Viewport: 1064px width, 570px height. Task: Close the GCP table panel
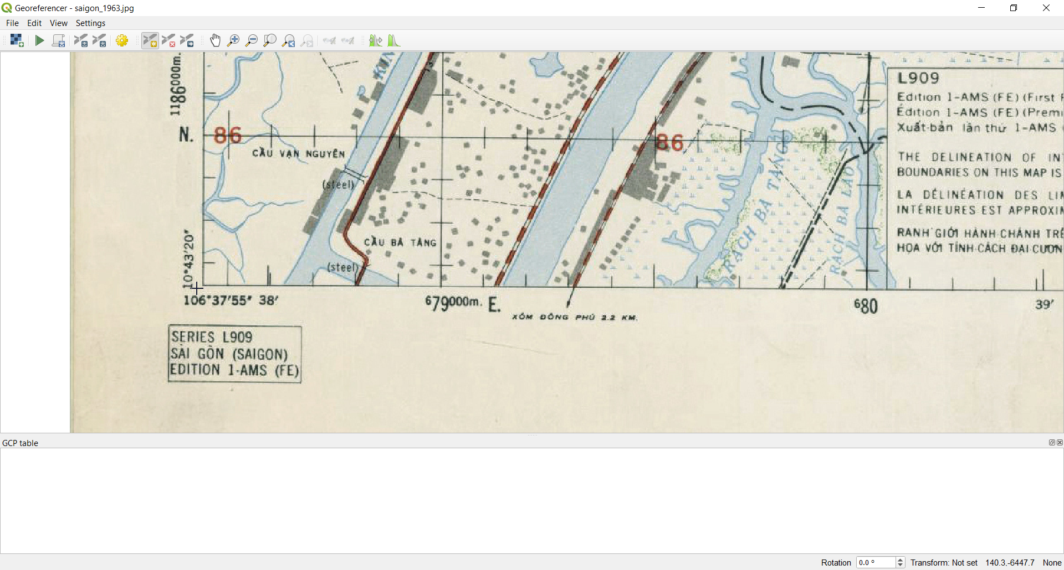click(x=1060, y=443)
